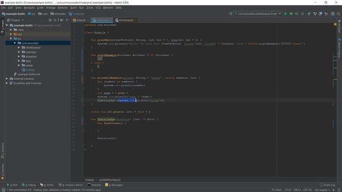Run the current configuration with green play
This screenshot has height=192, width=342.
pos(285,14)
